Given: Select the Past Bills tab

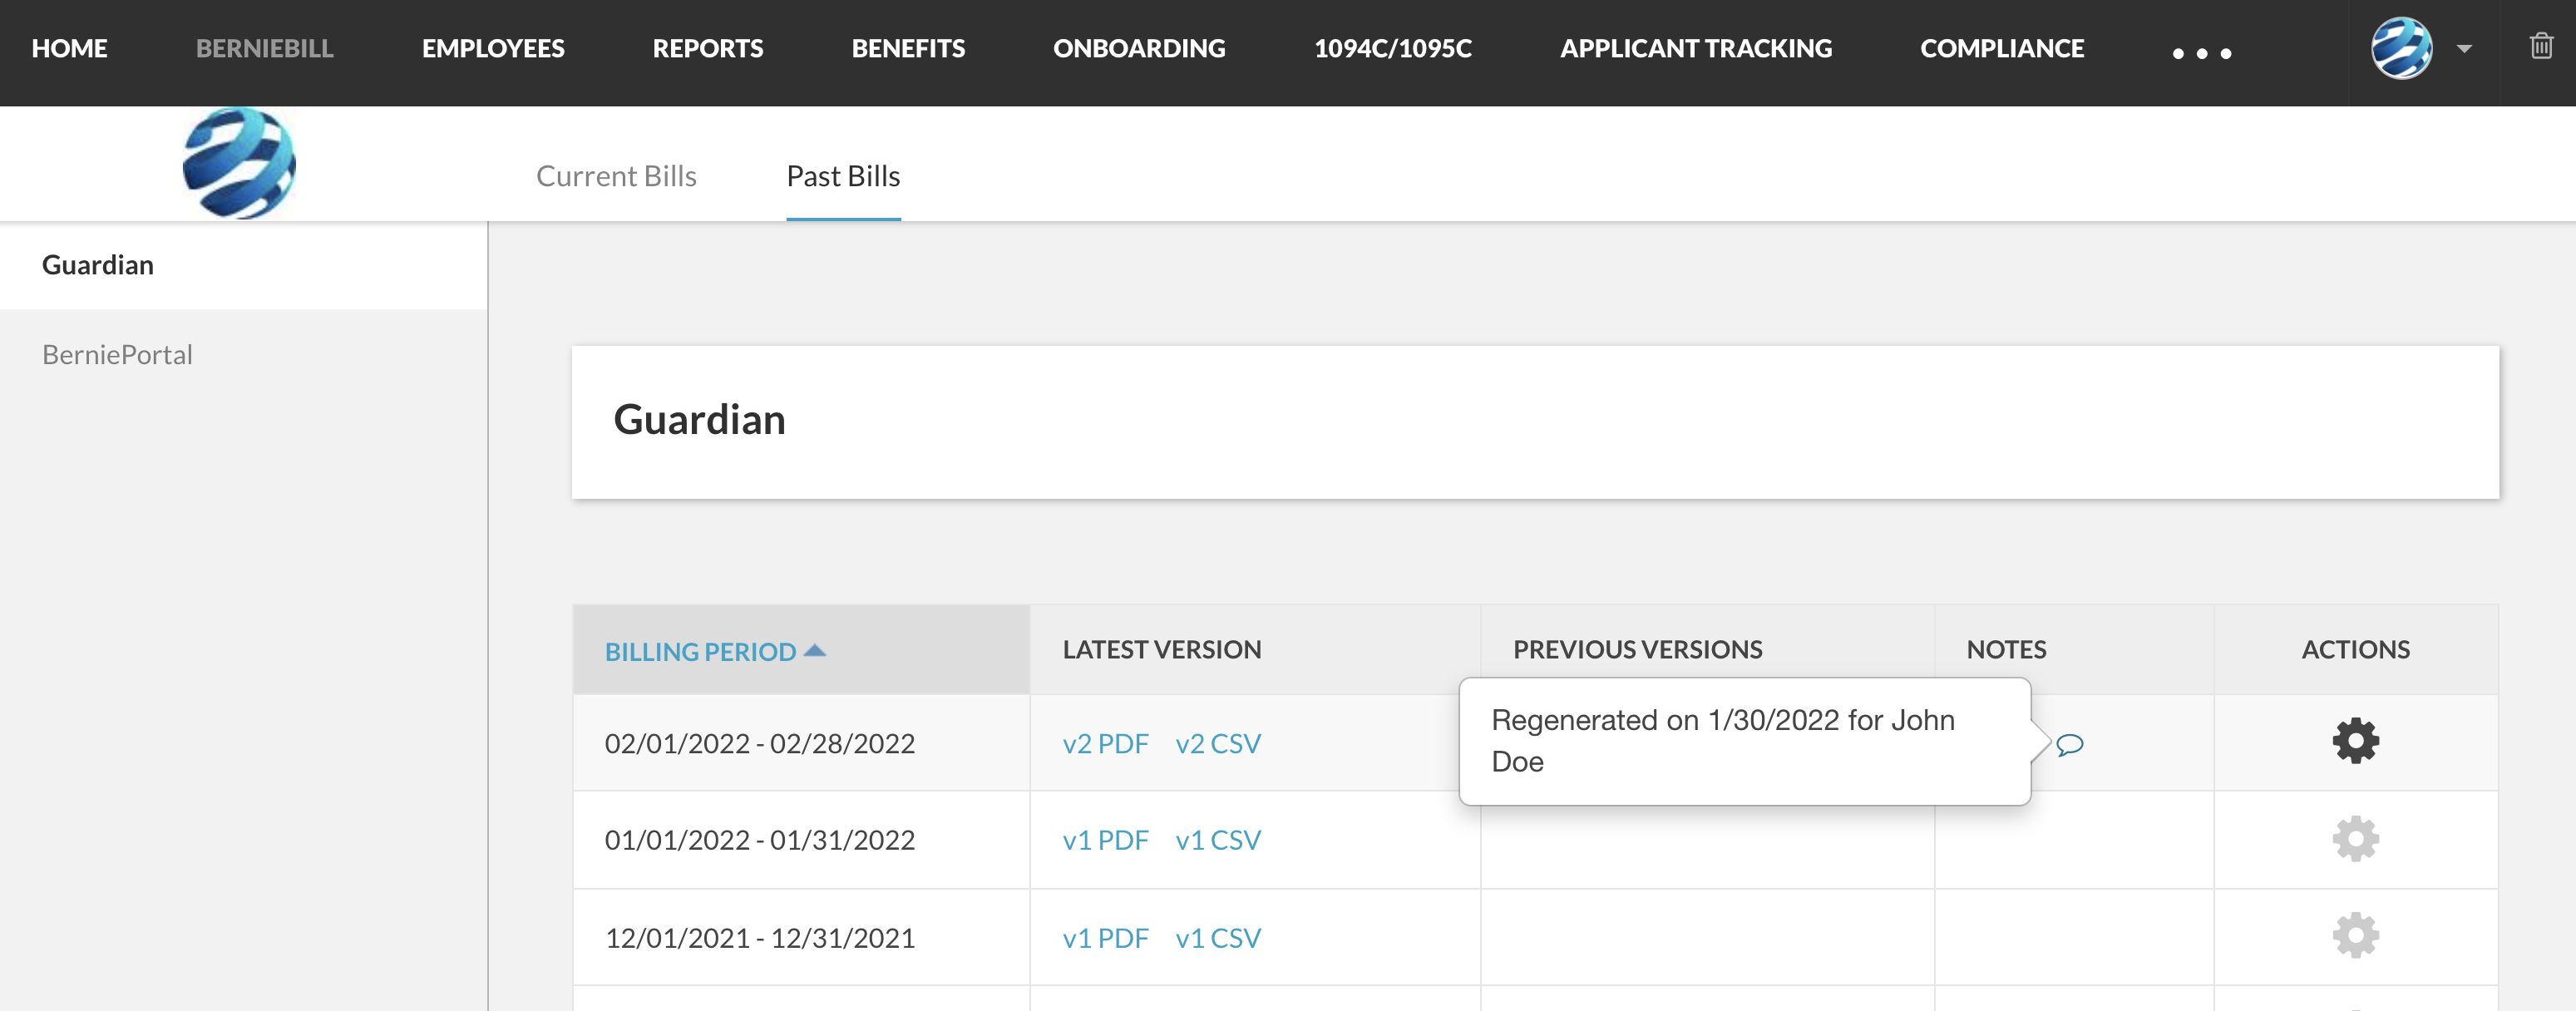Looking at the screenshot, I should [x=843, y=176].
